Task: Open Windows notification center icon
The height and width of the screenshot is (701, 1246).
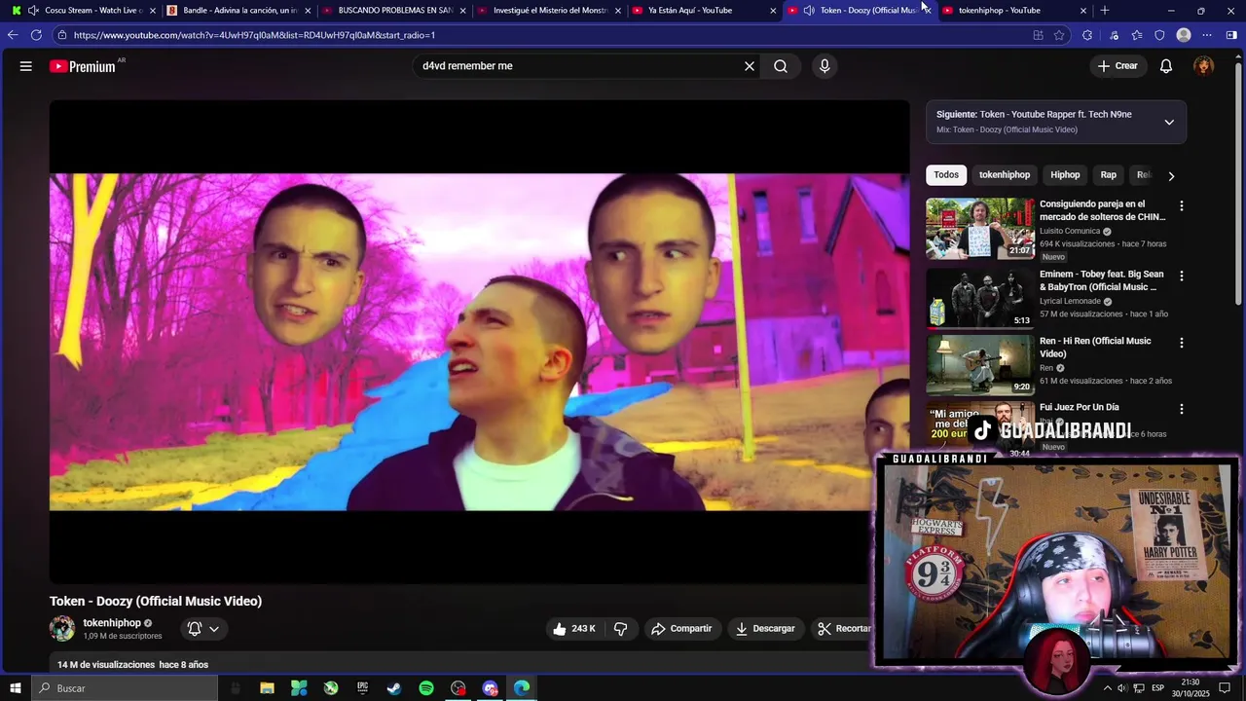Action: (x=1225, y=688)
